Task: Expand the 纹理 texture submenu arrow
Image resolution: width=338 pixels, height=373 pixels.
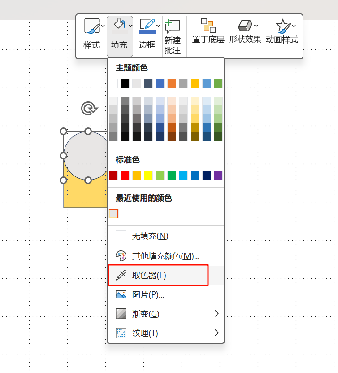Action: (217, 333)
